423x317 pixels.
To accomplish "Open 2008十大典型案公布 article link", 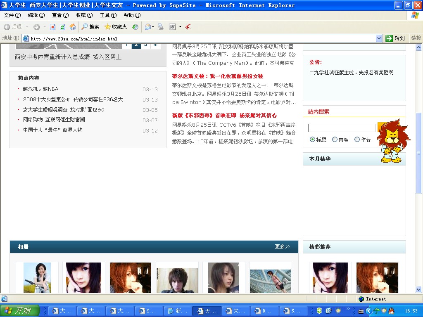I will [x=73, y=99].
